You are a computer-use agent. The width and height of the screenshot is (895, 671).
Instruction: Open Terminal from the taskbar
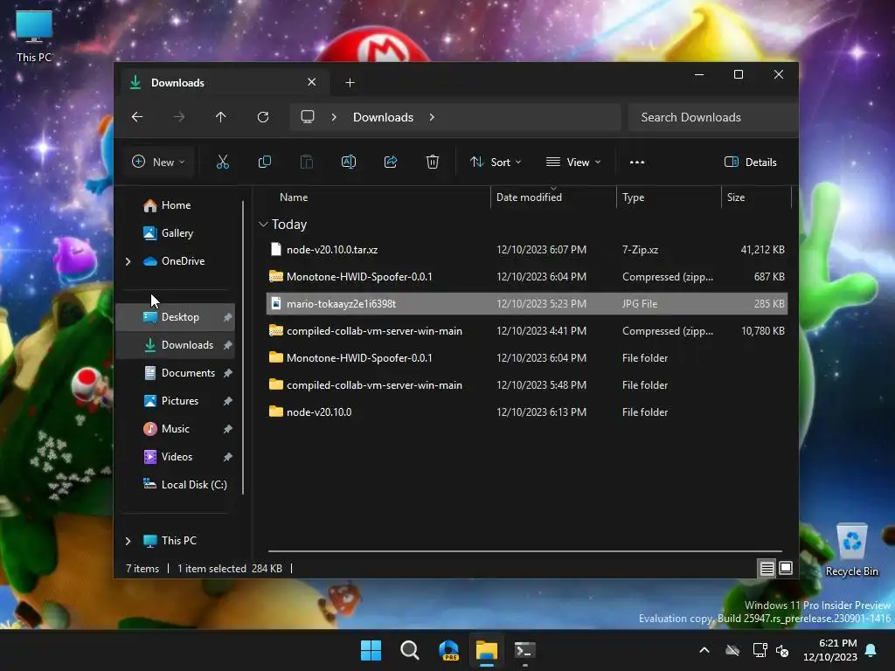coord(525,650)
